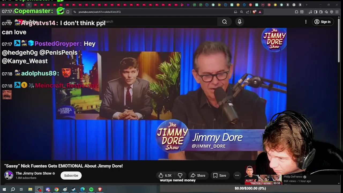Image resolution: width=343 pixels, height=193 pixels.
Task: Open Windows Start menu
Action: coord(4,190)
